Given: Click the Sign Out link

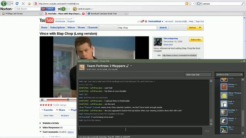Looking at the screenshot, I should pyautogui.click(x=199, y=21).
